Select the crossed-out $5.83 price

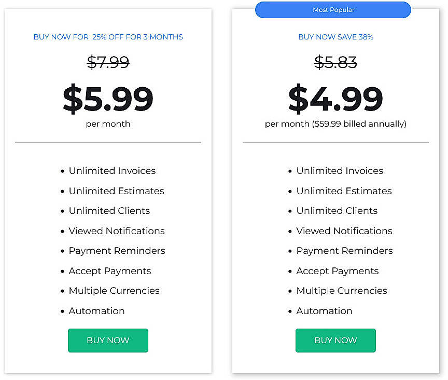335,62
